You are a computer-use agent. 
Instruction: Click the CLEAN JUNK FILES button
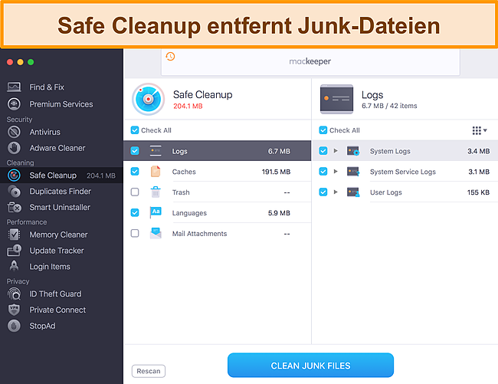pyautogui.click(x=310, y=366)
